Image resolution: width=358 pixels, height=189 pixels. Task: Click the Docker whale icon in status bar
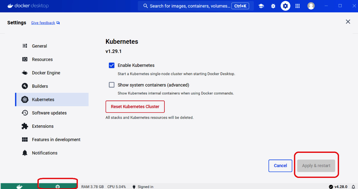19,186
